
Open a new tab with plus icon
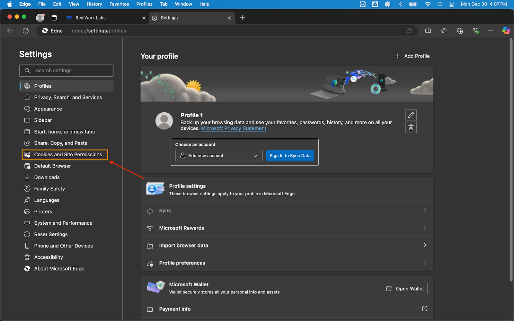tap(243, 18)
